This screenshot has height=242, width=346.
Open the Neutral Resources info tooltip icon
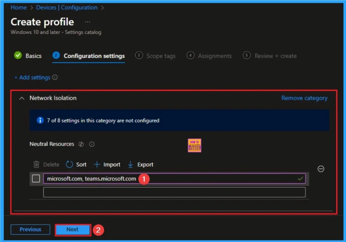tap(92, 144)
